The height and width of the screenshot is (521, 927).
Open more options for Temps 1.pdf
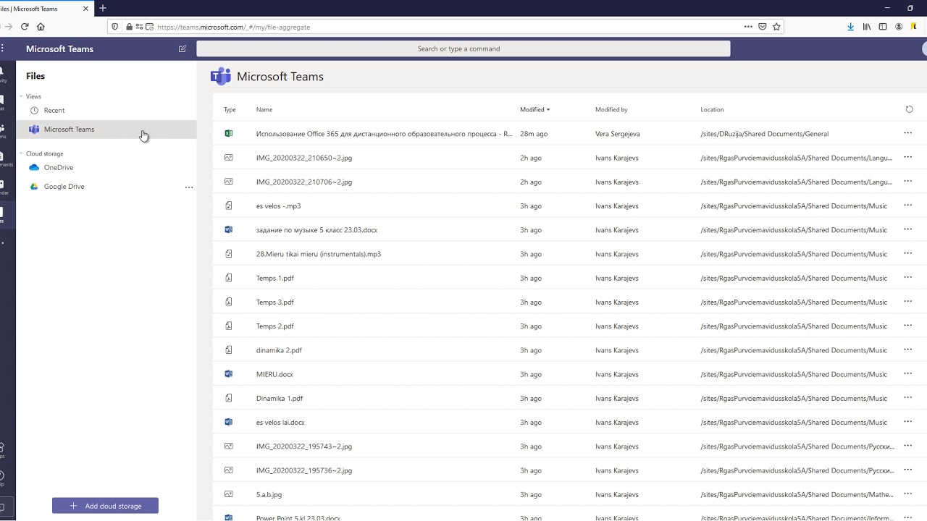[x=907, y=278]
